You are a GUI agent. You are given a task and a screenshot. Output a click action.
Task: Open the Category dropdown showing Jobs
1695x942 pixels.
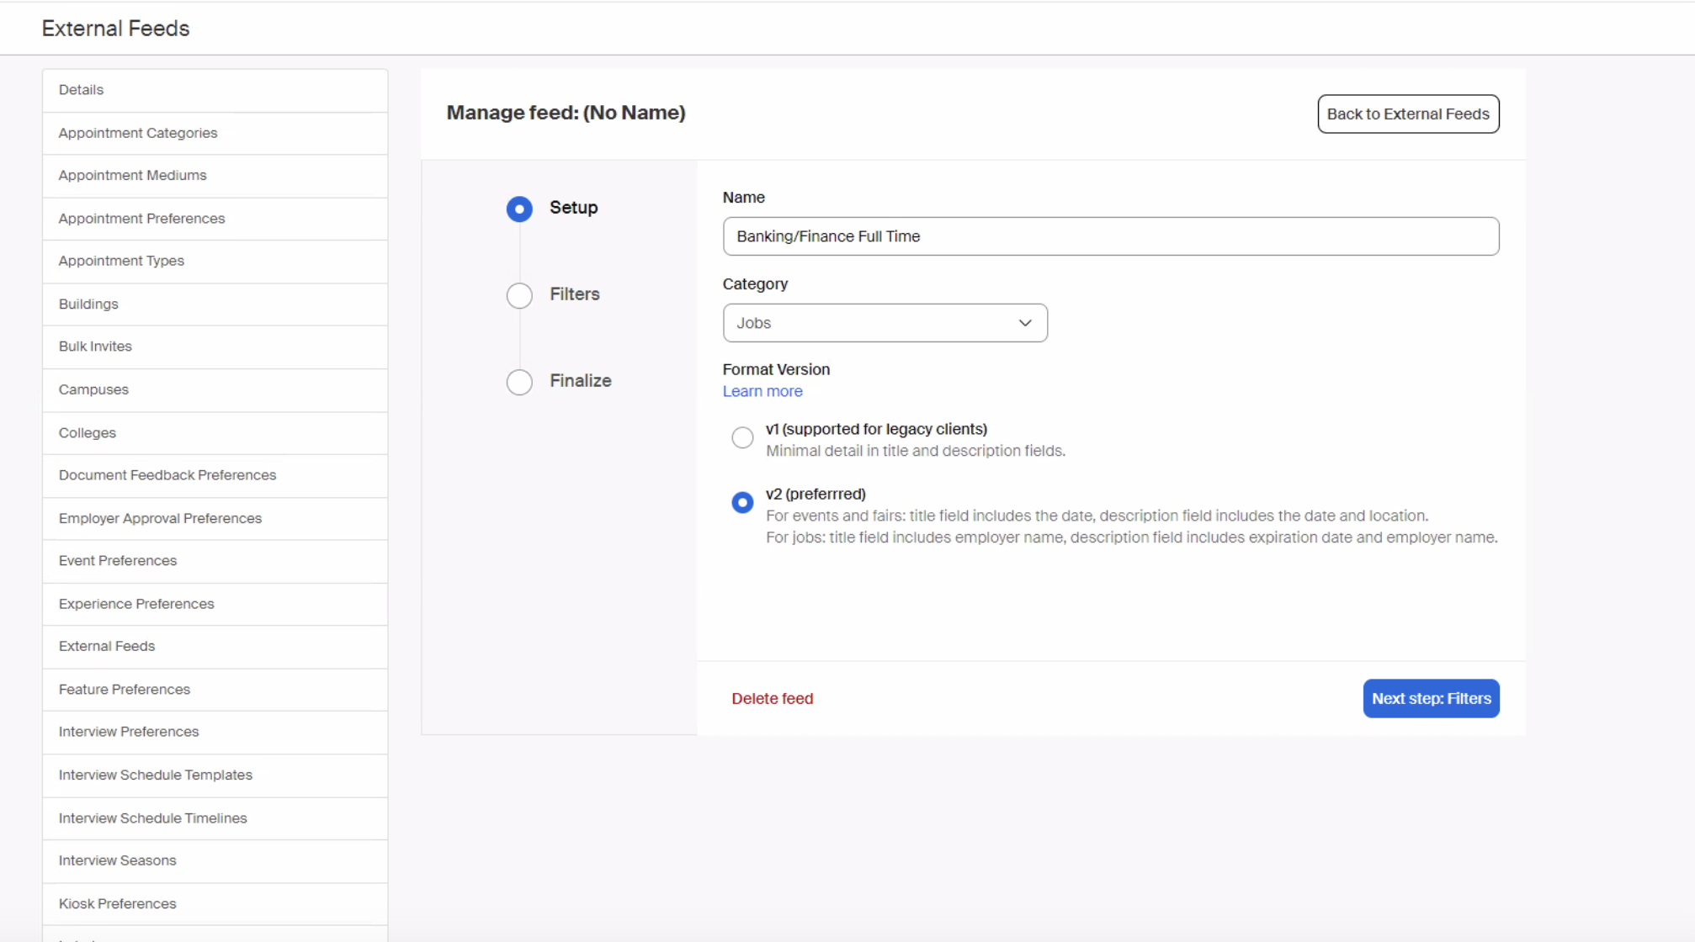click(x=884, y=323)
